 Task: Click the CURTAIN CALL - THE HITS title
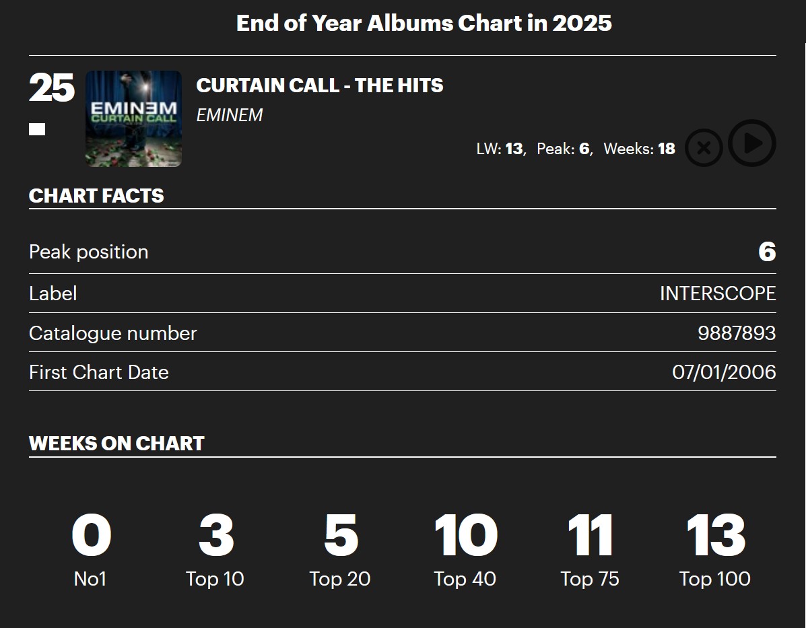coord(320,85)
